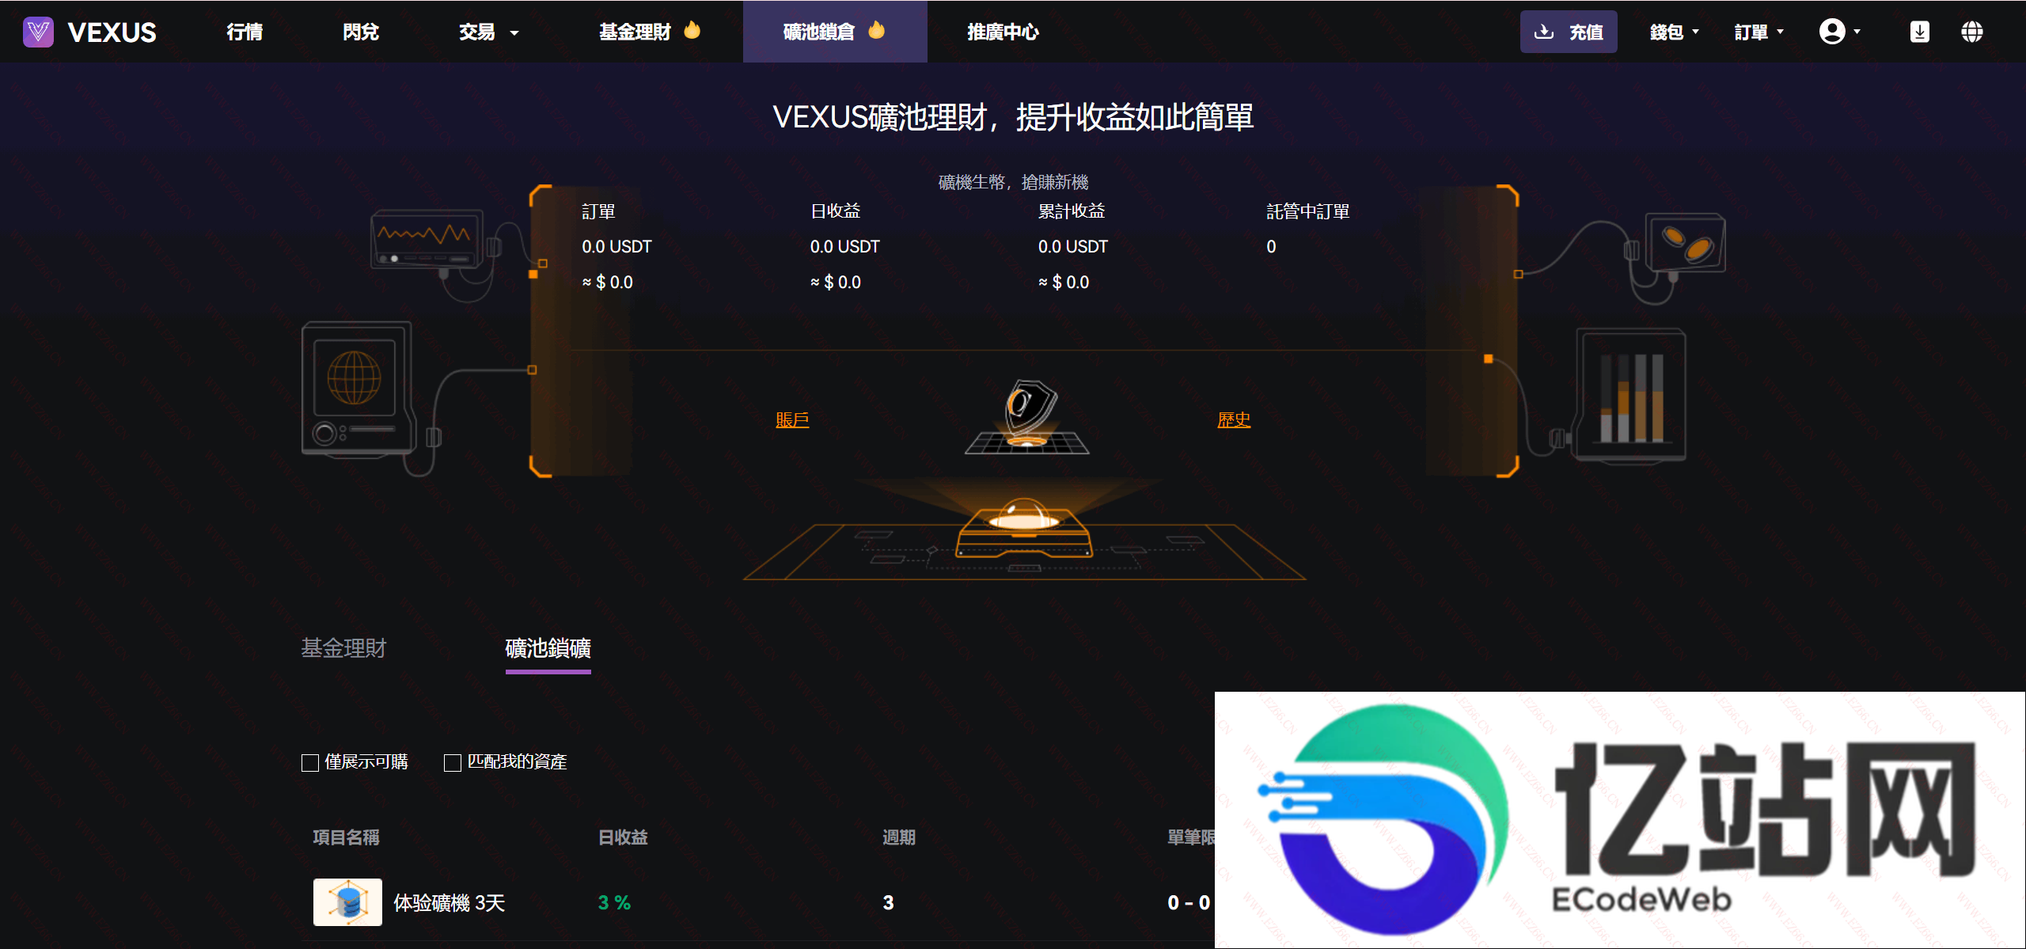Select the 体验礦機 3天 product name
Image resolution: width=2026 pixels, height=949 pixels.
pyautogui.click(x=450, y=902)
